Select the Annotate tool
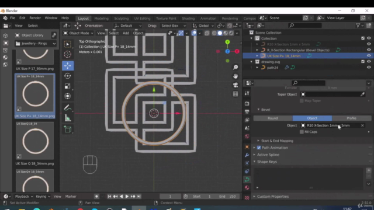This screenshot has height=210, width=374. point(68,108)
